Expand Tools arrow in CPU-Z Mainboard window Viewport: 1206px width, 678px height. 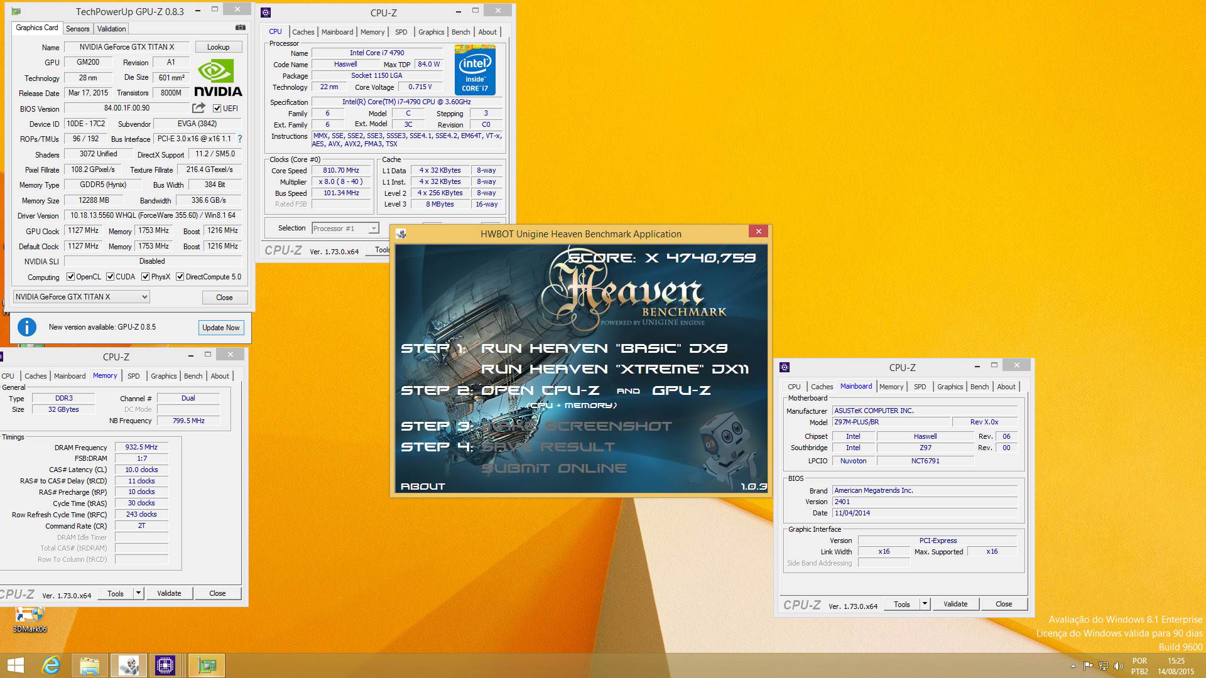click(925, 604)
